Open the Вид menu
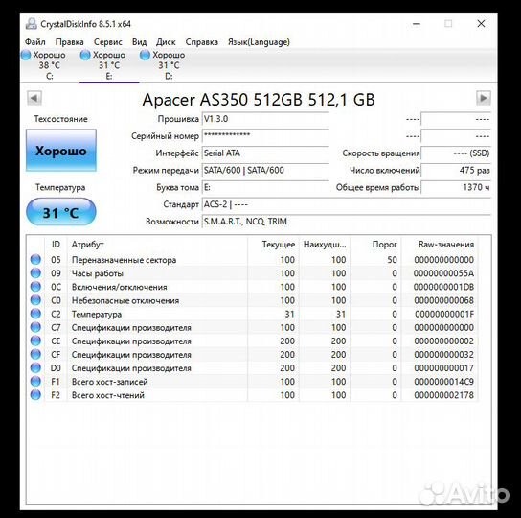Screen dimensions: 521x518 [139, 42]
